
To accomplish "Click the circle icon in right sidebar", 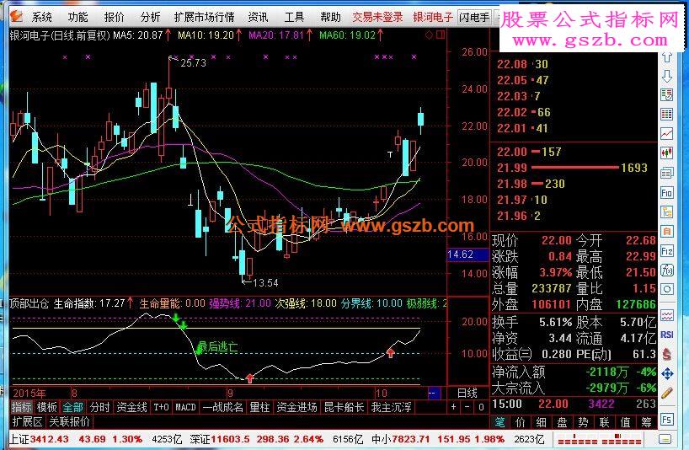I will pyautogui.click(x=667, y=289).
